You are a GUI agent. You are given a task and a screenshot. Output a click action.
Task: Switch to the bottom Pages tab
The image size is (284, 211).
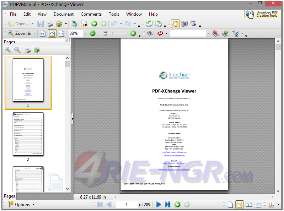(x=9, y=196)
